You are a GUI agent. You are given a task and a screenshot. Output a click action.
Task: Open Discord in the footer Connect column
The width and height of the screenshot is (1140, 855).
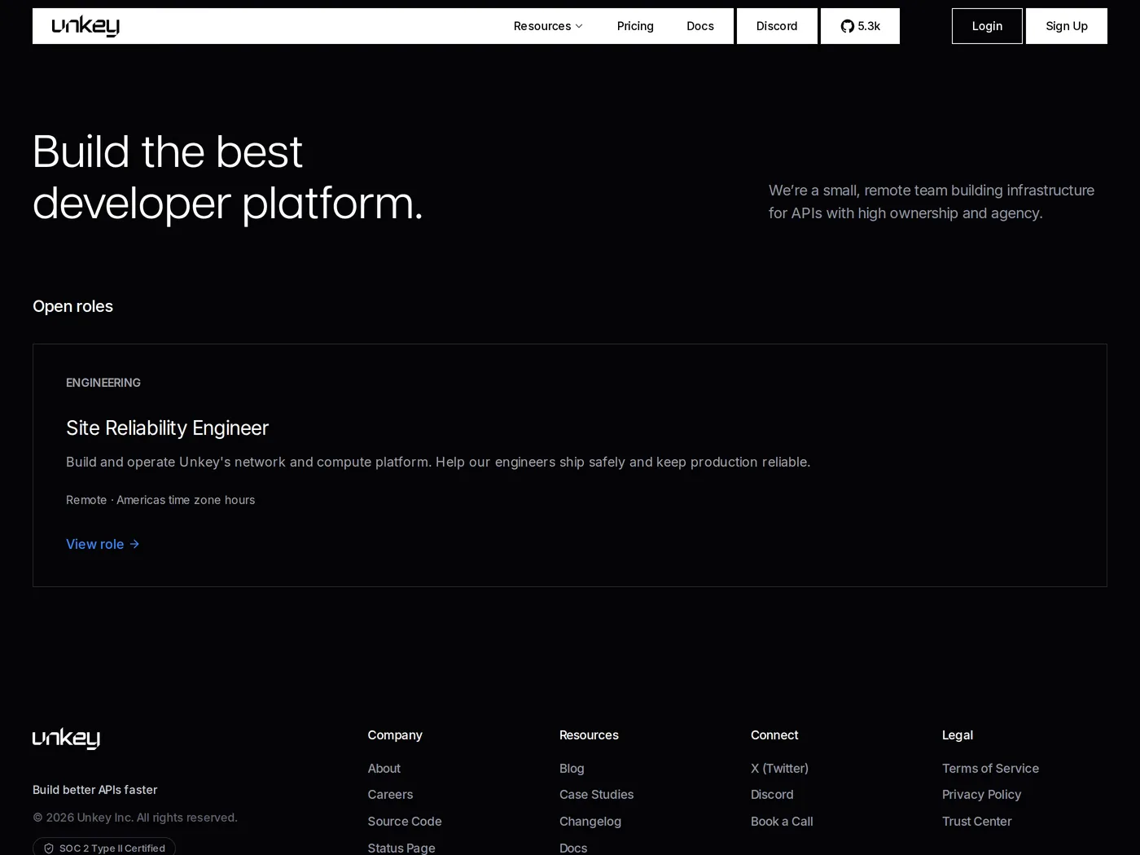coord(772,794)
